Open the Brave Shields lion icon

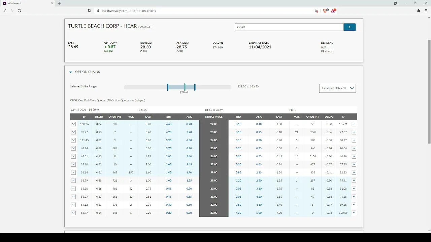(x=325, y=11)
